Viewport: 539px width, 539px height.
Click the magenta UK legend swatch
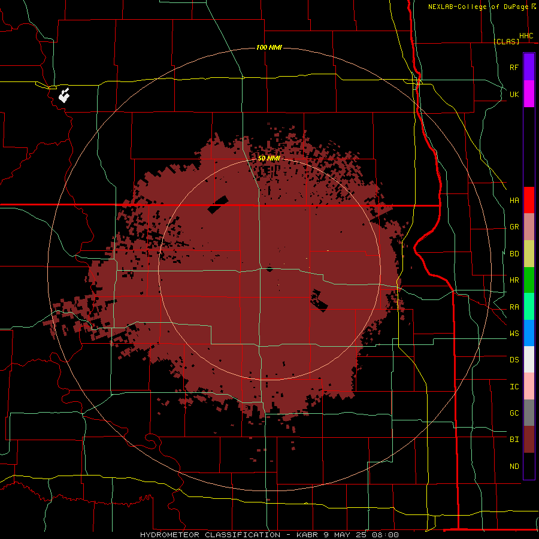tap(529, 94)
